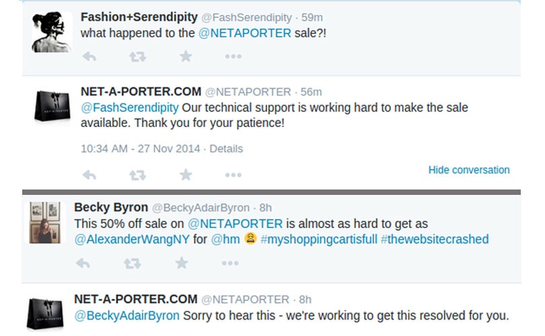The height and width of the screenshot is (336, 545).
Task: Click Fashion+Serendipity profile avatar
Action: [52, 32]
